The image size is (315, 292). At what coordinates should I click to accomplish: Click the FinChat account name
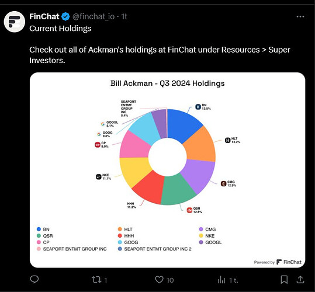[44, 17]
